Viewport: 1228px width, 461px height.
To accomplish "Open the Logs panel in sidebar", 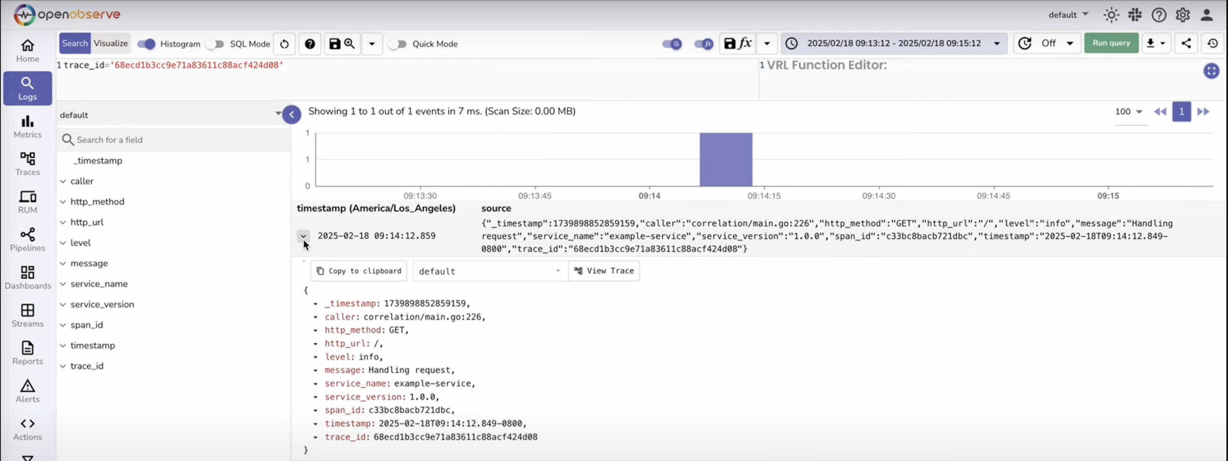I will [x=27, y=88].
